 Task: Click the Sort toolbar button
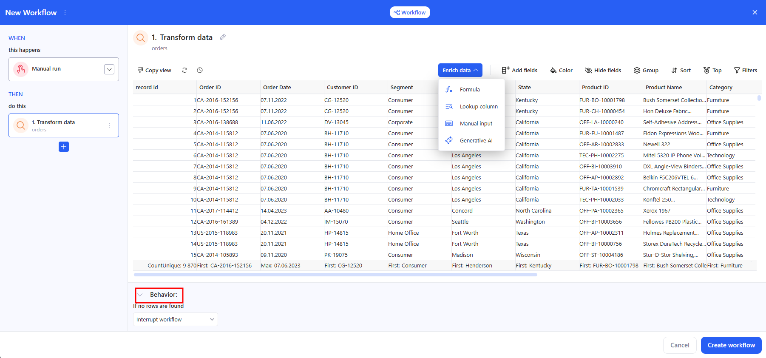point(681,70)
